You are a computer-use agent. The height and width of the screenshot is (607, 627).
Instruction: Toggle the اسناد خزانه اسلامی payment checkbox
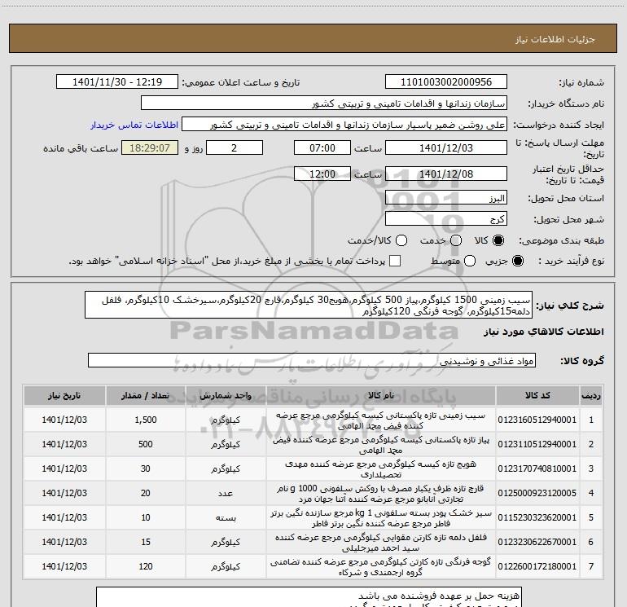coord(395,261)
